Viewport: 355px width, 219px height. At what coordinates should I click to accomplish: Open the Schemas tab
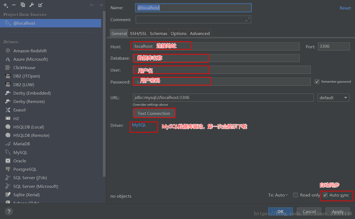coord(158,33)
